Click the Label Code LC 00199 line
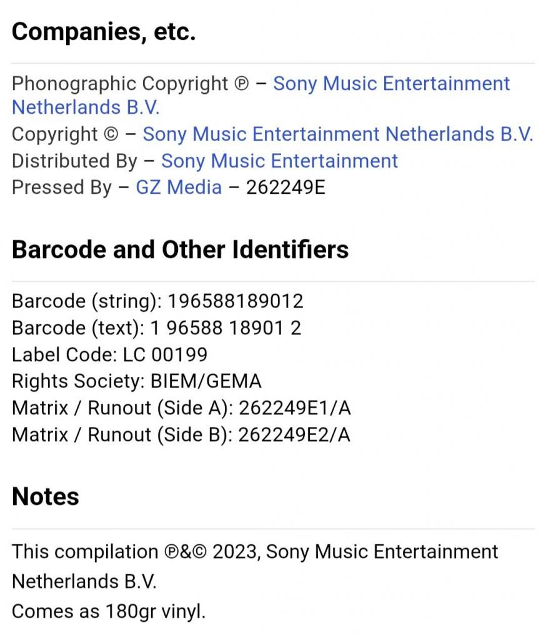This screenshot has height=640, width=546. pyautogui.click(x=109, y=354)
